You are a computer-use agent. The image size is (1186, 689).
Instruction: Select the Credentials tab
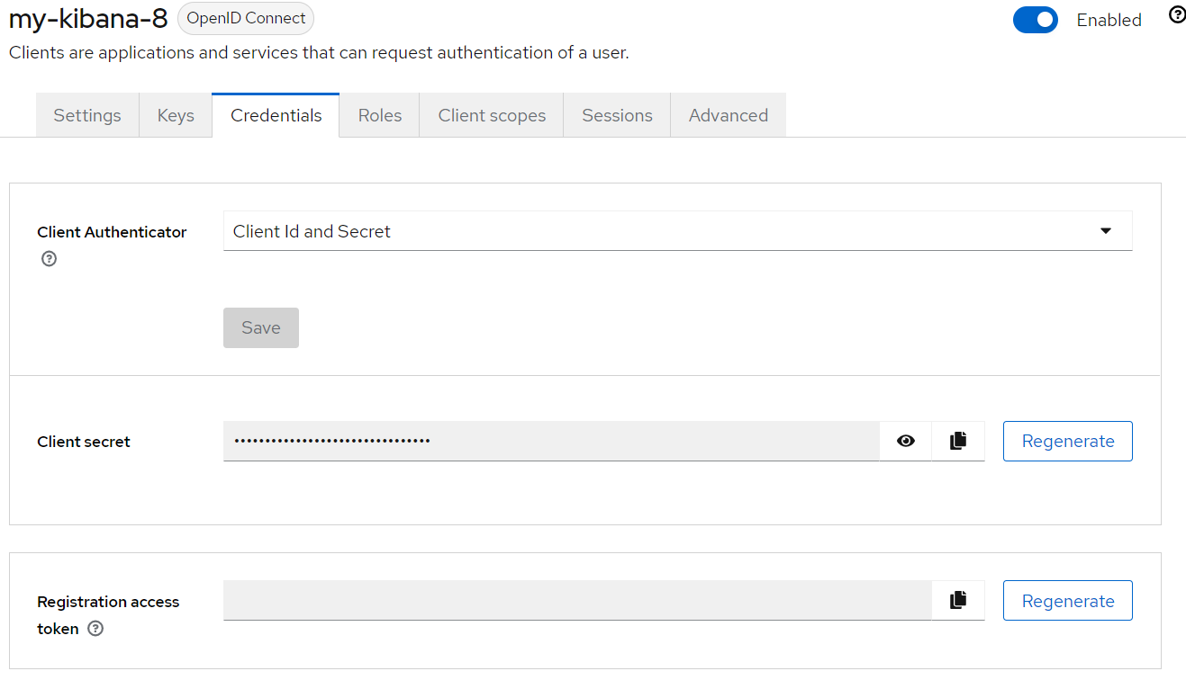(x=276, y=115)
